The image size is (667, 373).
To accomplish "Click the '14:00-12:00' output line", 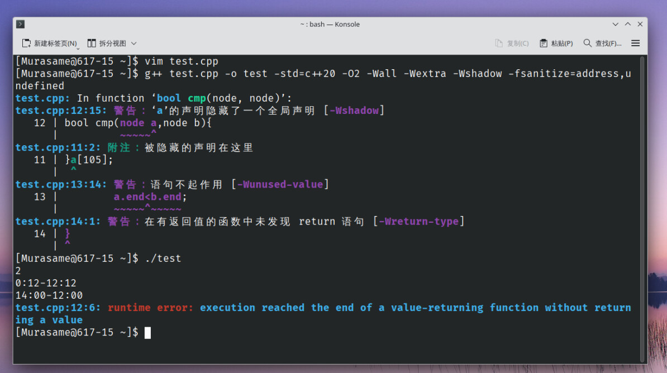I will click(49, 295).
